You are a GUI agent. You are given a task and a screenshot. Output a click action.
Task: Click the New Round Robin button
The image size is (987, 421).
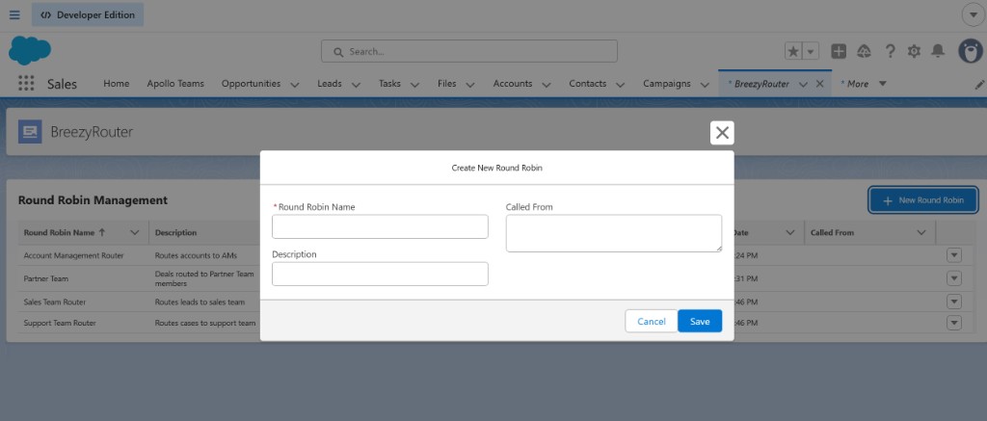(x=923, y=200)
